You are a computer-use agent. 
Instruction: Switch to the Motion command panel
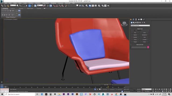point(139,19)
